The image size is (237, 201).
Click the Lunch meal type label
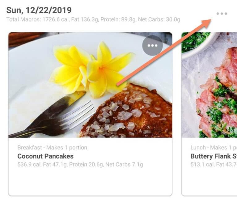click(198, 147)
